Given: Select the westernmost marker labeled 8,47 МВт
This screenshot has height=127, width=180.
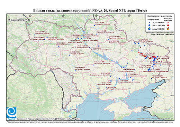Looking at the screenshot, I should (35, 35).
